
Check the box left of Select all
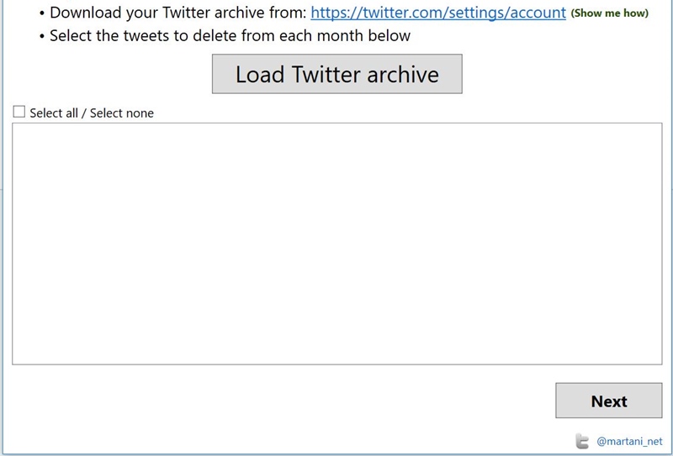click(19, 112)
